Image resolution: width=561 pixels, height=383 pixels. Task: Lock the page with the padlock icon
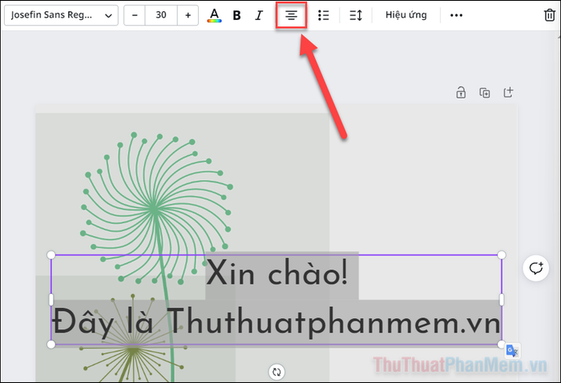[x=461, y=92]
